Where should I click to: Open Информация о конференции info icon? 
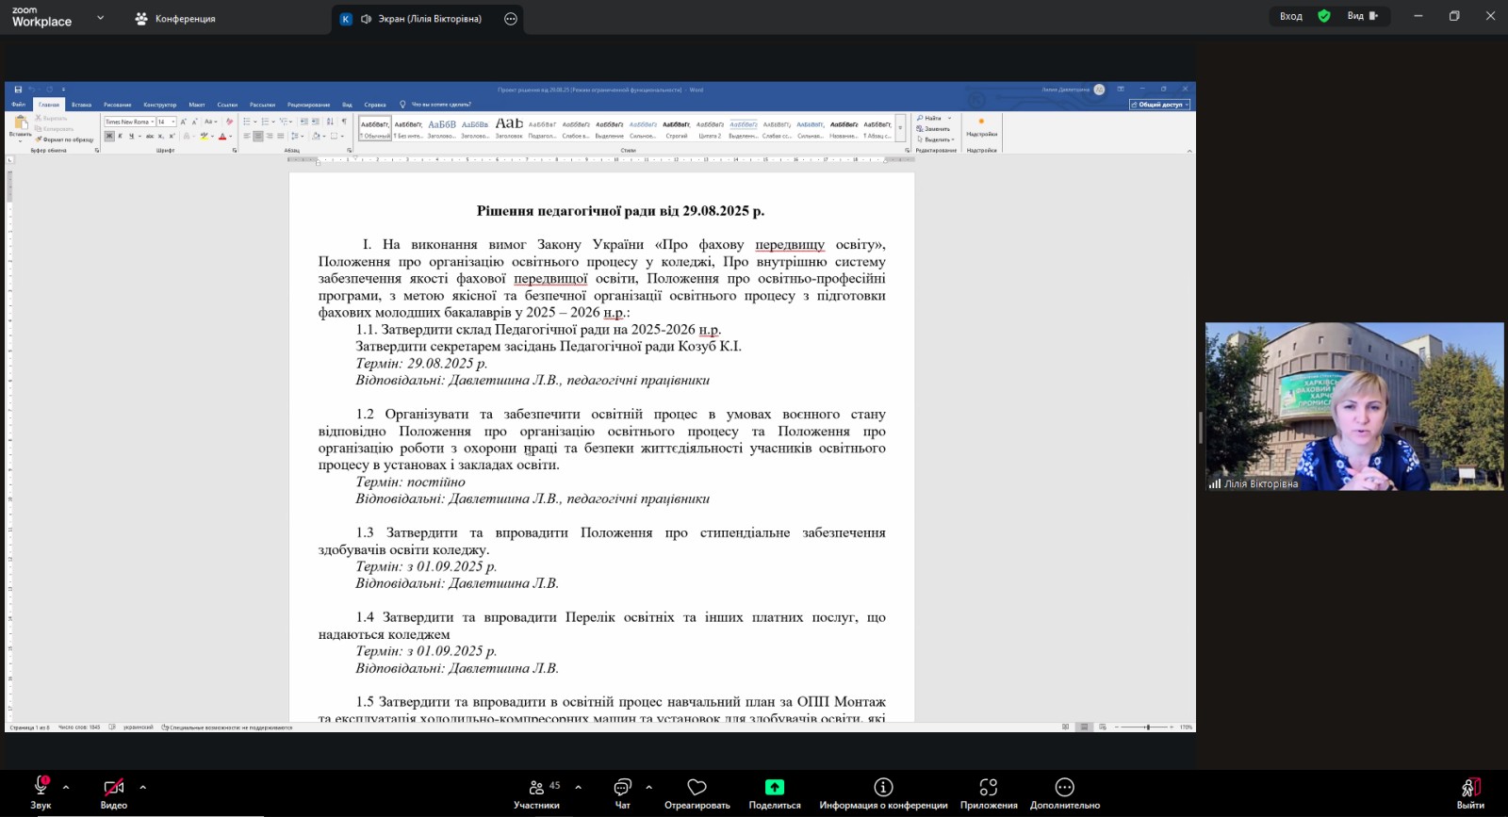883,787
